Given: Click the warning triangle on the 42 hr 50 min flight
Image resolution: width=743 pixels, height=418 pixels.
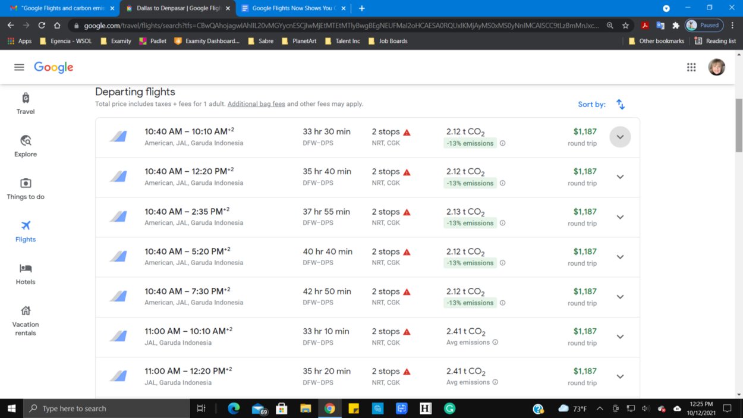Looking at the screenshot, I should (407, 292).
